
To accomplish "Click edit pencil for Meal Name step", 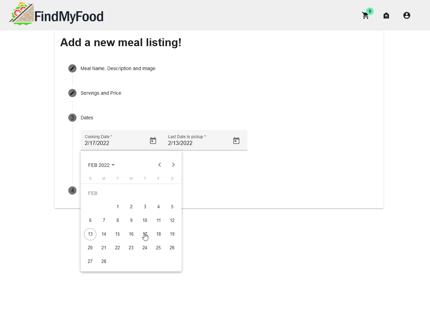I will point(72,68).
